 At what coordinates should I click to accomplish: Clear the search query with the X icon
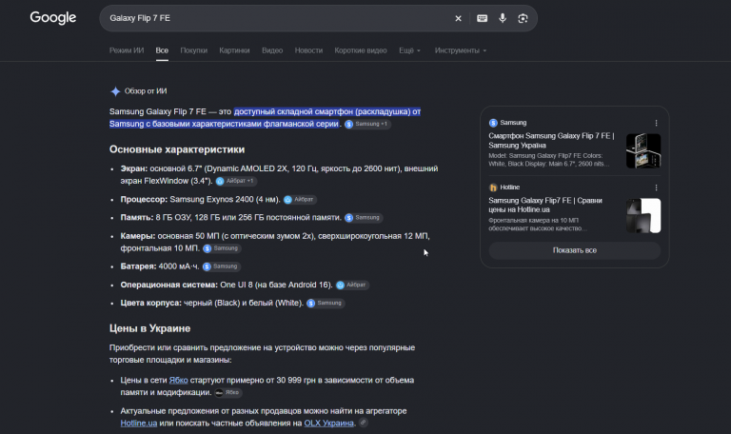[x=458, y=18]
